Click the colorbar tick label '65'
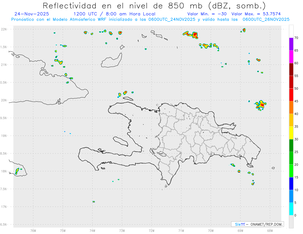 coord(296,50)
